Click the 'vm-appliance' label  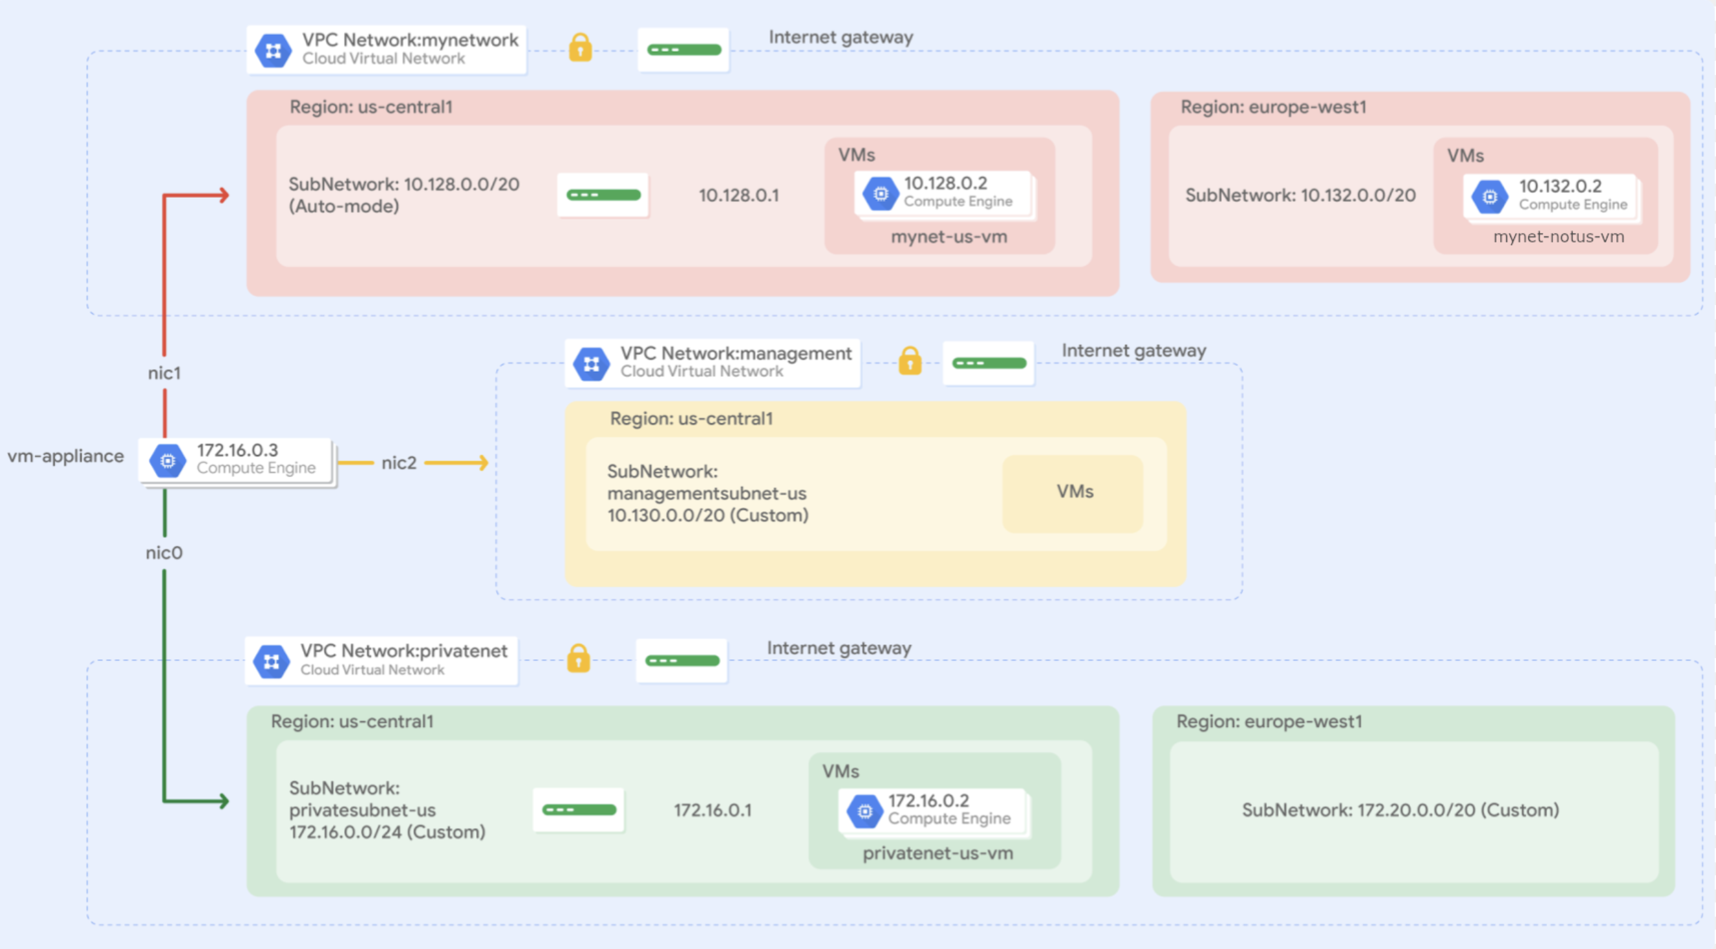tap(65, 456)
